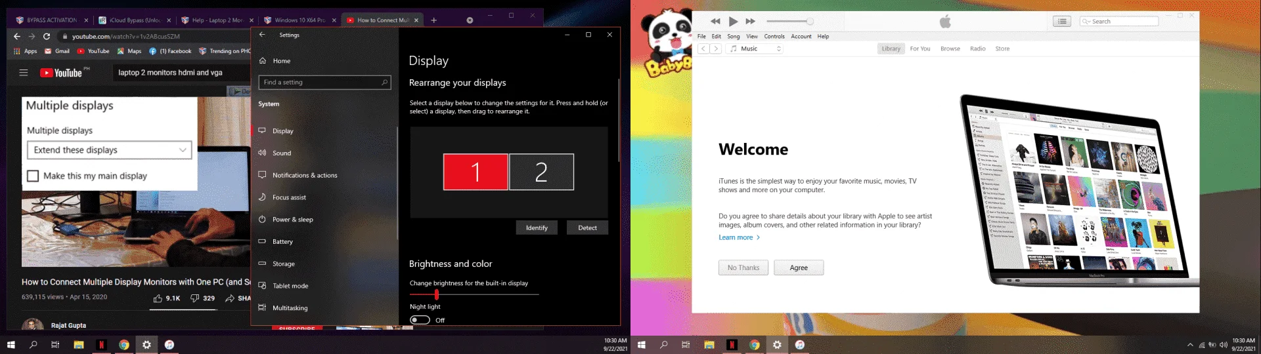1261x354 pixels.
Task: Switch to the Browse tab in iTunes
Action: tap(950, 49)
